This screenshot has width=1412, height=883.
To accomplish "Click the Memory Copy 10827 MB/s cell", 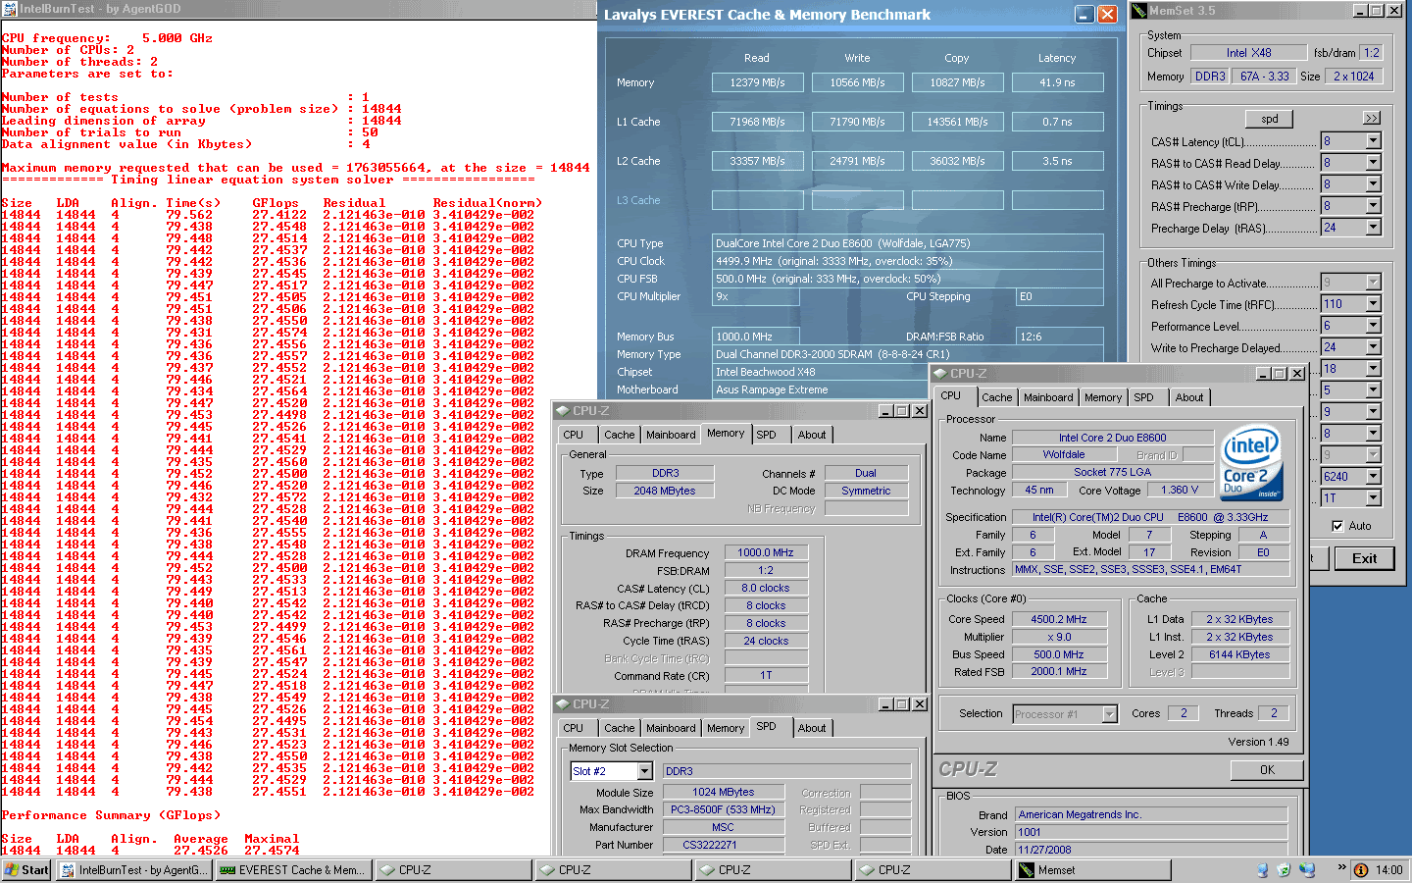I will tap(957, 82).
